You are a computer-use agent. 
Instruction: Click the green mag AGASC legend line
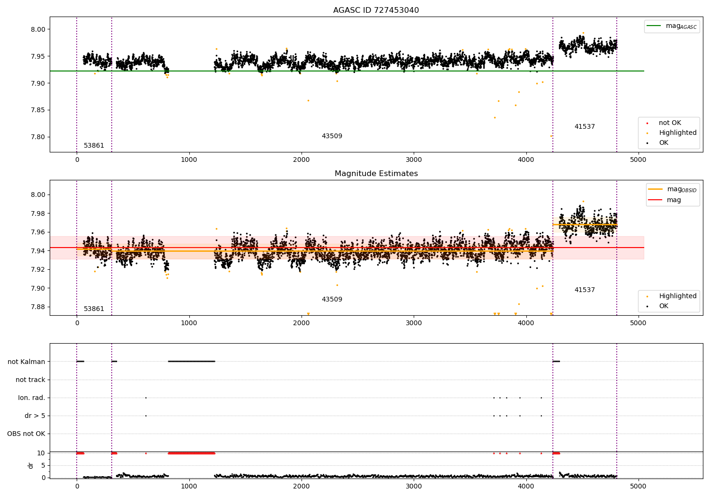(x=655, y=26)
